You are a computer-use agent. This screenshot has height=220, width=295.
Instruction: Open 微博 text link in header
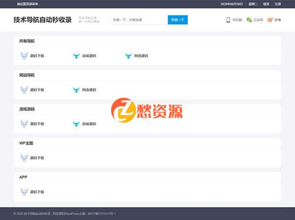click(278, 20)
